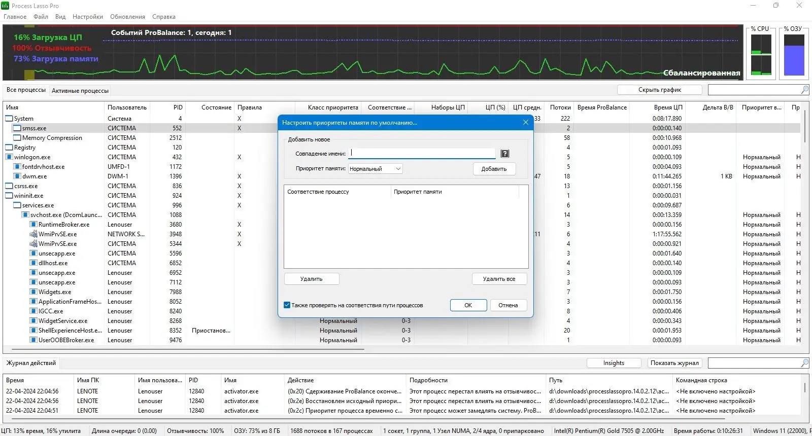
Task: Click the csrss.exe process icon
Action: coord(9,186)
